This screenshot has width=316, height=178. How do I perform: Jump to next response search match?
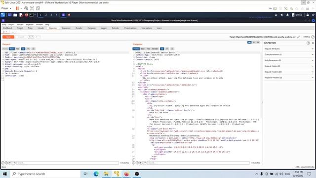point(145,163)
